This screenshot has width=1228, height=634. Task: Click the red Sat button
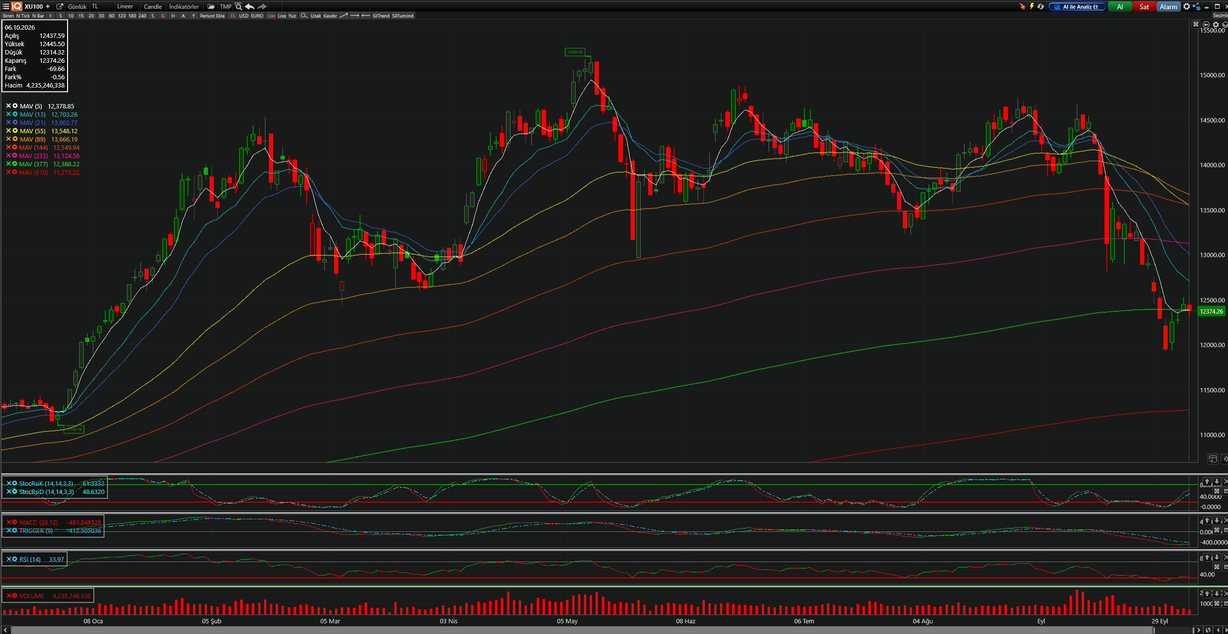(1144, 7)
